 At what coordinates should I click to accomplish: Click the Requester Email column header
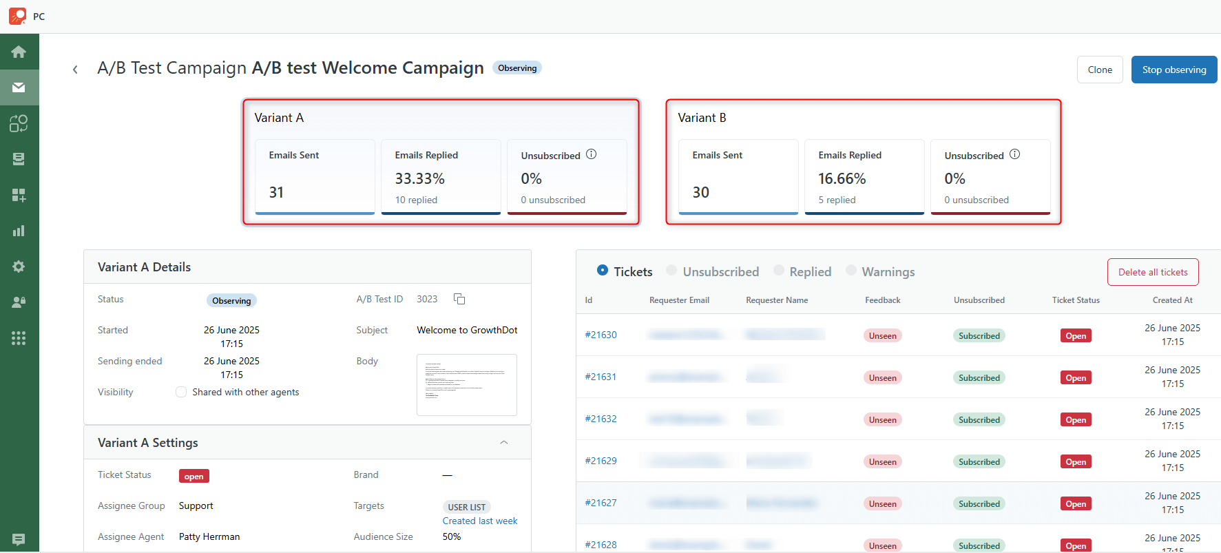click(679, 300)
